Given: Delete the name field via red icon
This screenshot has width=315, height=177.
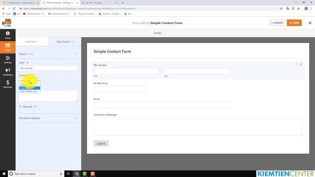Looking at the screenshot, I should (301, 64).
